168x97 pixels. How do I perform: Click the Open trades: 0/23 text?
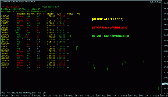pos(51,7)
